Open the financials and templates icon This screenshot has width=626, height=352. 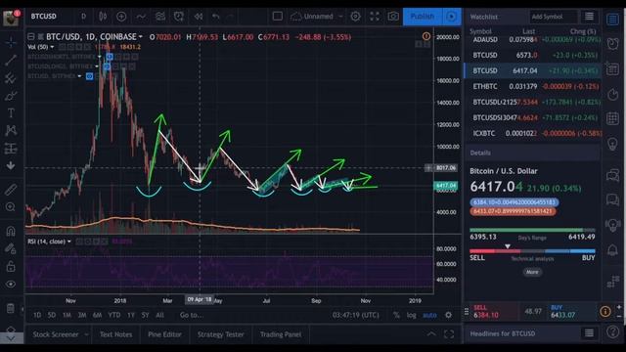(160, 17)
